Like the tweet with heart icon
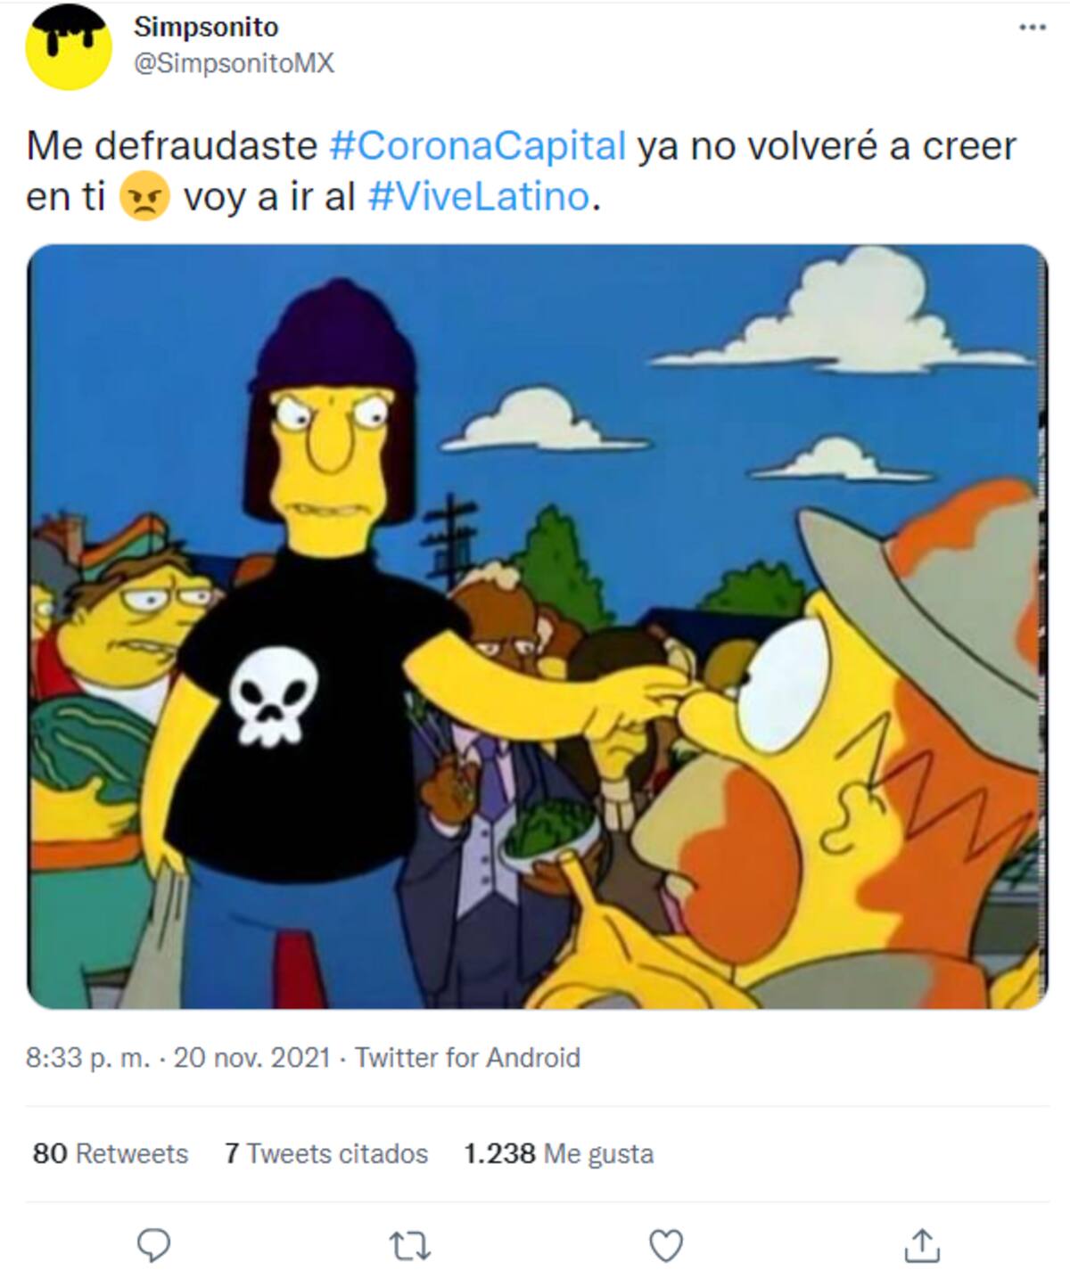 click(x=666, y=1245)
